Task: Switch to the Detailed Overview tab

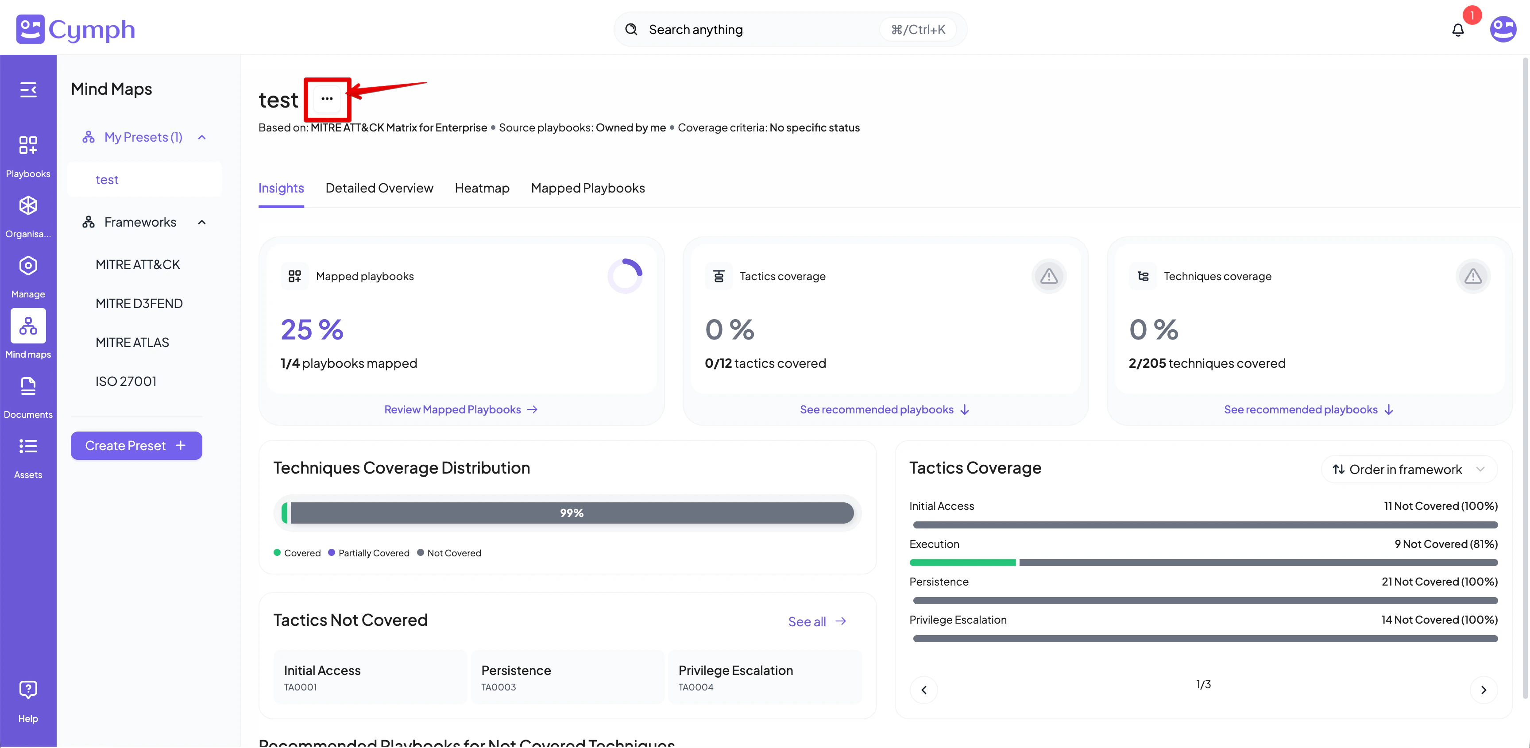Action: pos(379,188)
